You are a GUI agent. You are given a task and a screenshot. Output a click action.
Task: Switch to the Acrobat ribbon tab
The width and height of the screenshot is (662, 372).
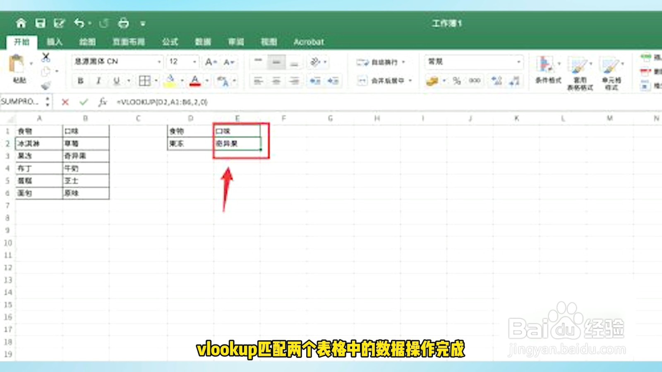tap(309, 42)
